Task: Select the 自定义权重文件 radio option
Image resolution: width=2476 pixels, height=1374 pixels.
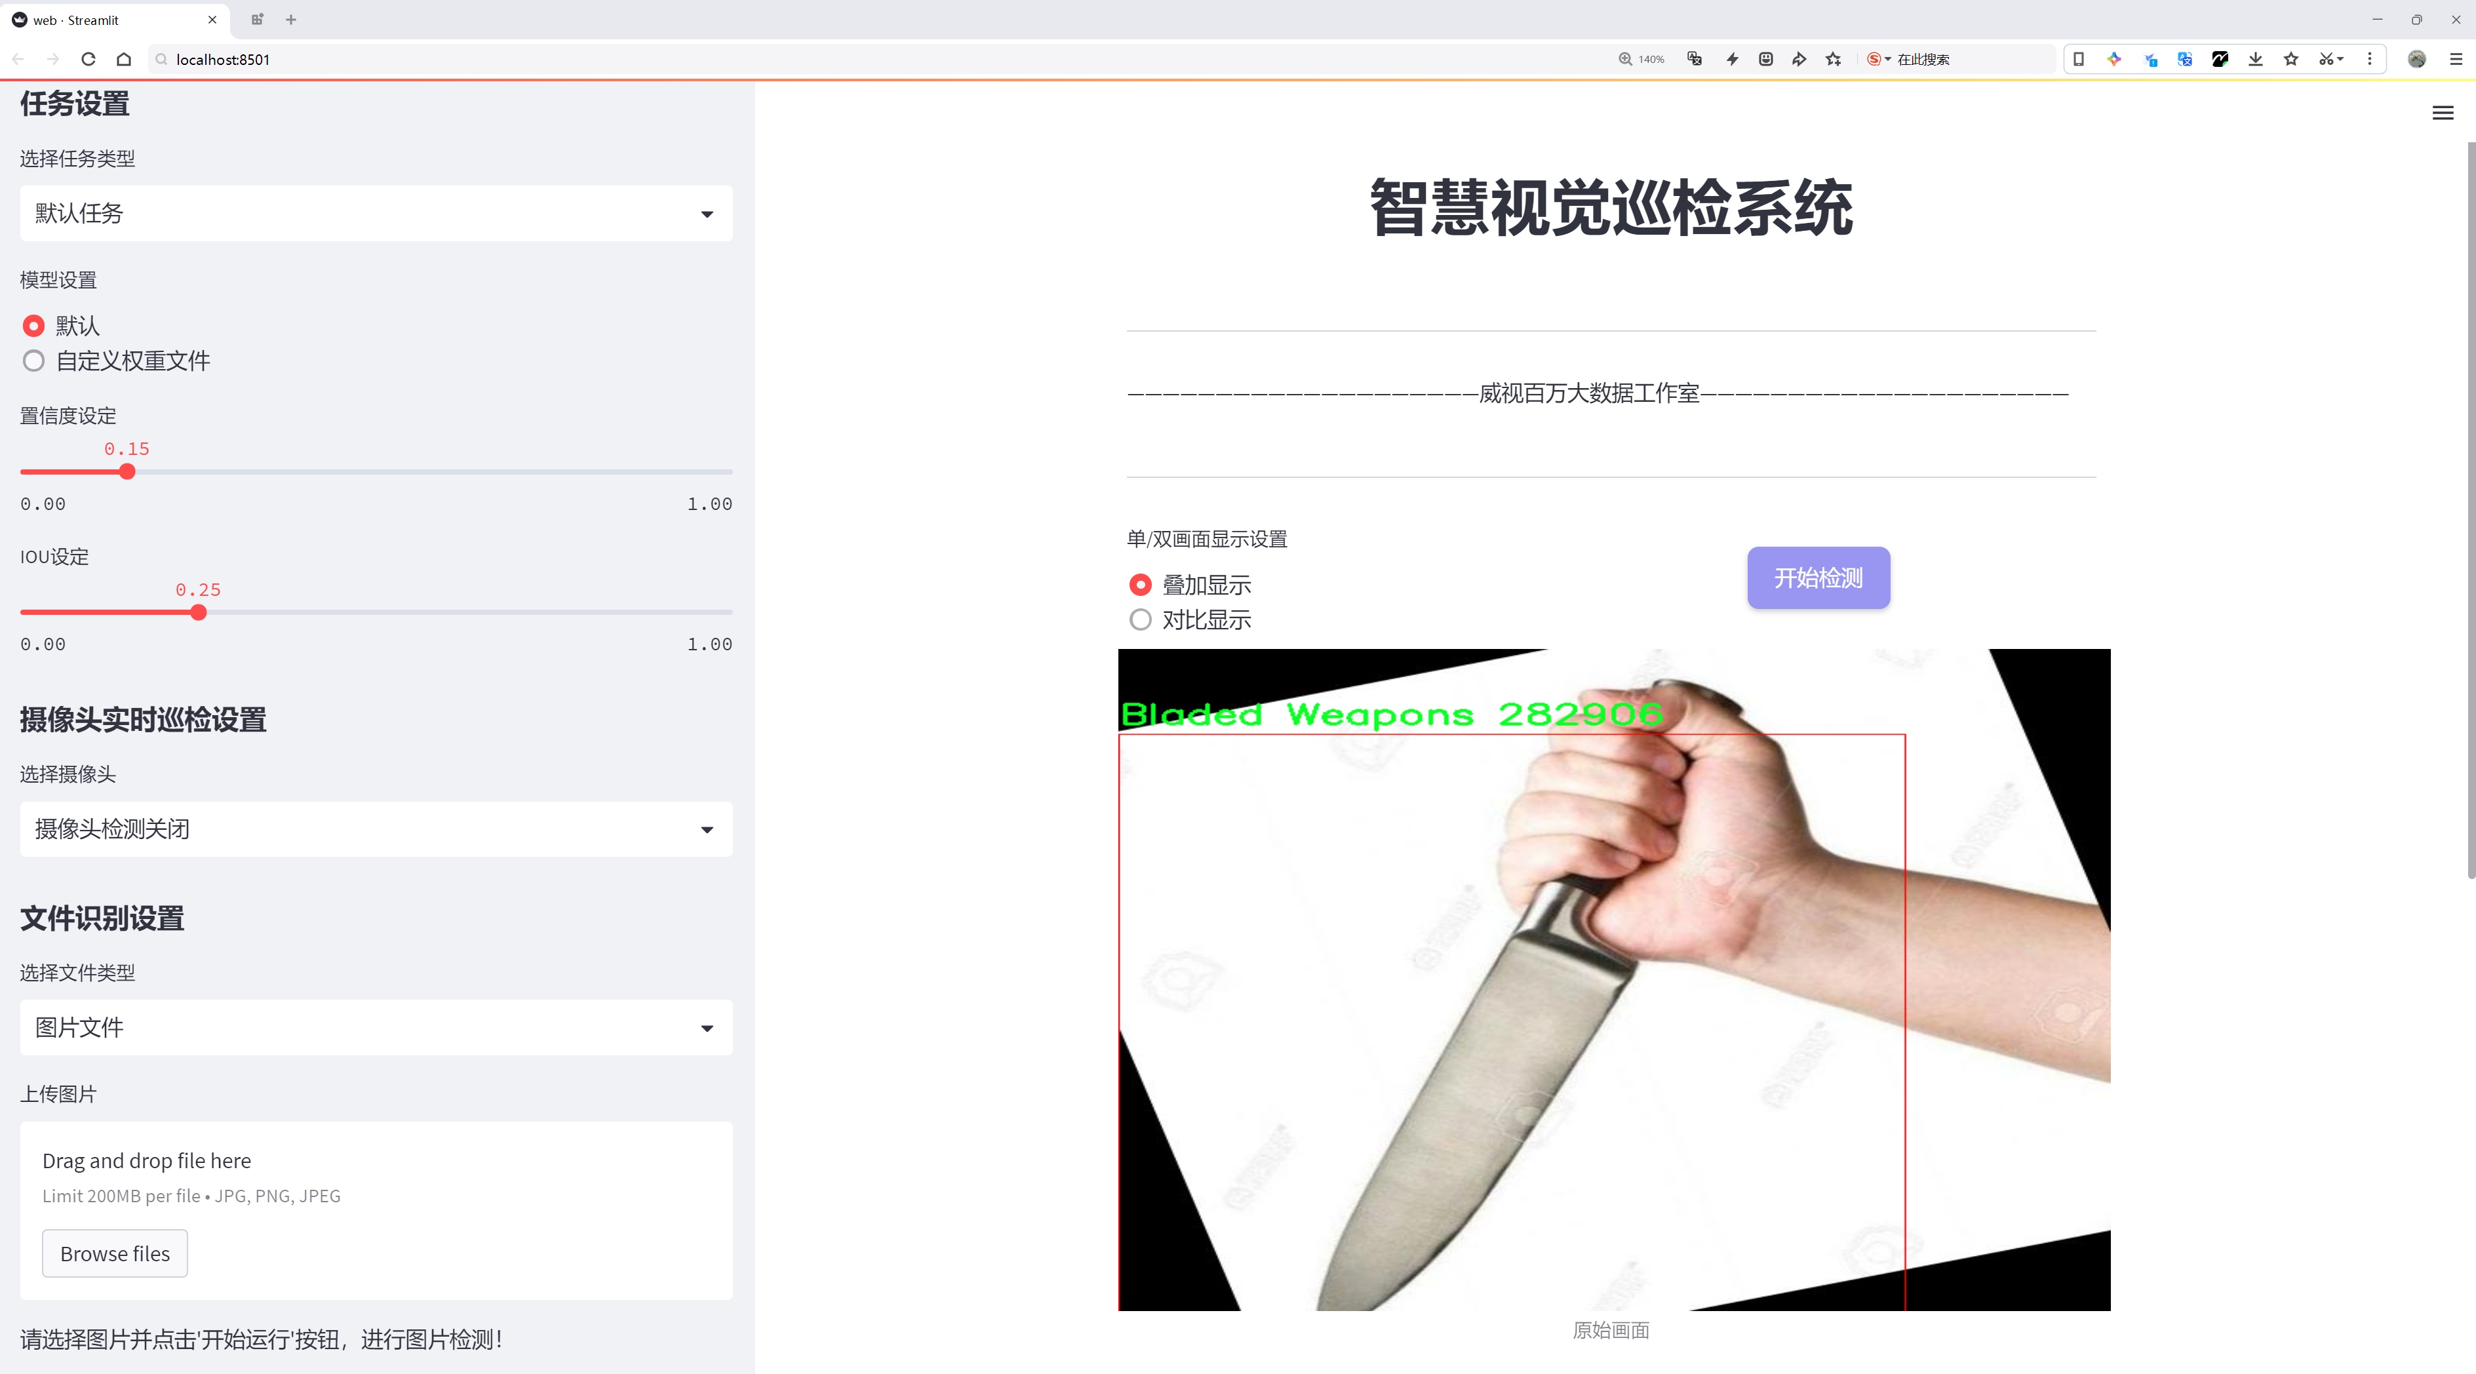Action: pyautogui.click(x=35, y=361)
